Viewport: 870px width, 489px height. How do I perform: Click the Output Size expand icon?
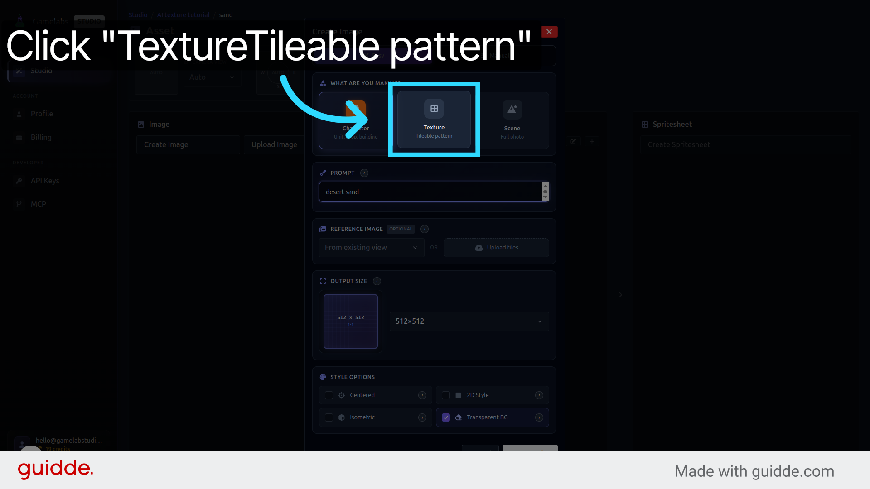323,281
